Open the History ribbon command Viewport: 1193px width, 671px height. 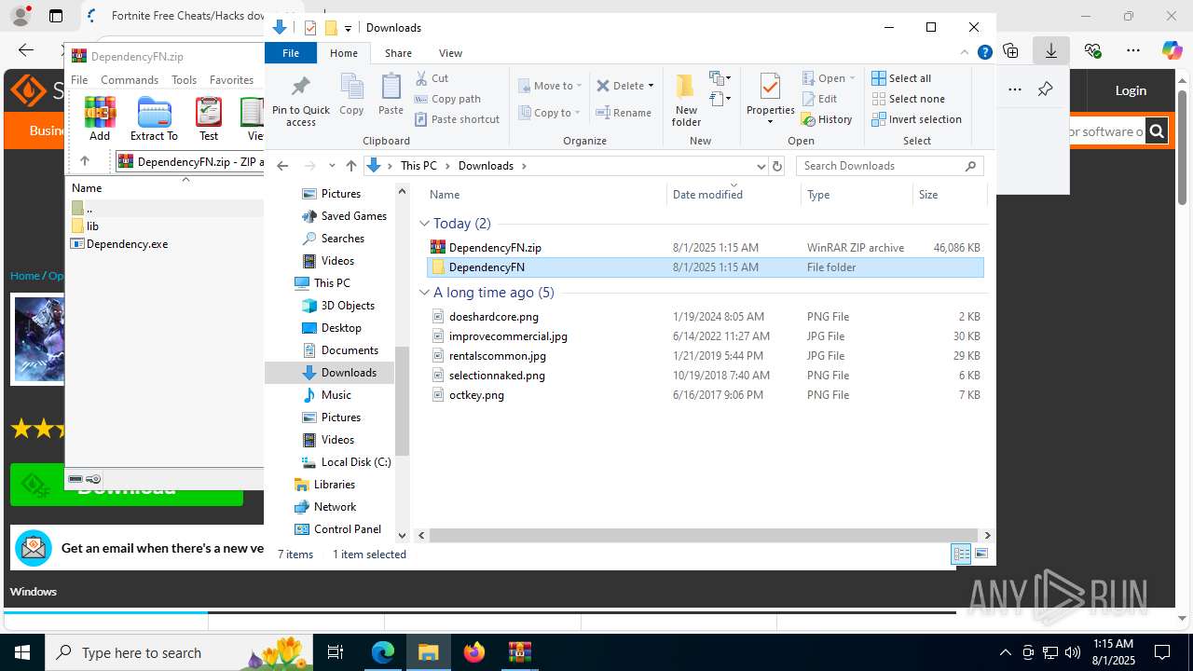(827, 119)
